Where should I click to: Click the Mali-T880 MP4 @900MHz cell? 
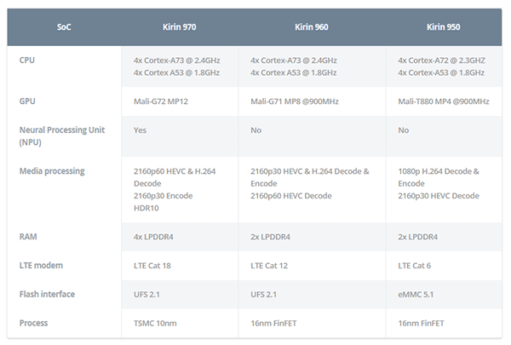pyautogui.click(x=444, y=101)
